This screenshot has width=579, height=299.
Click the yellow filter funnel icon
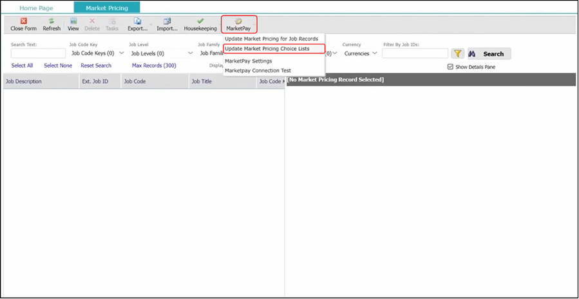[x=457, y=54]
